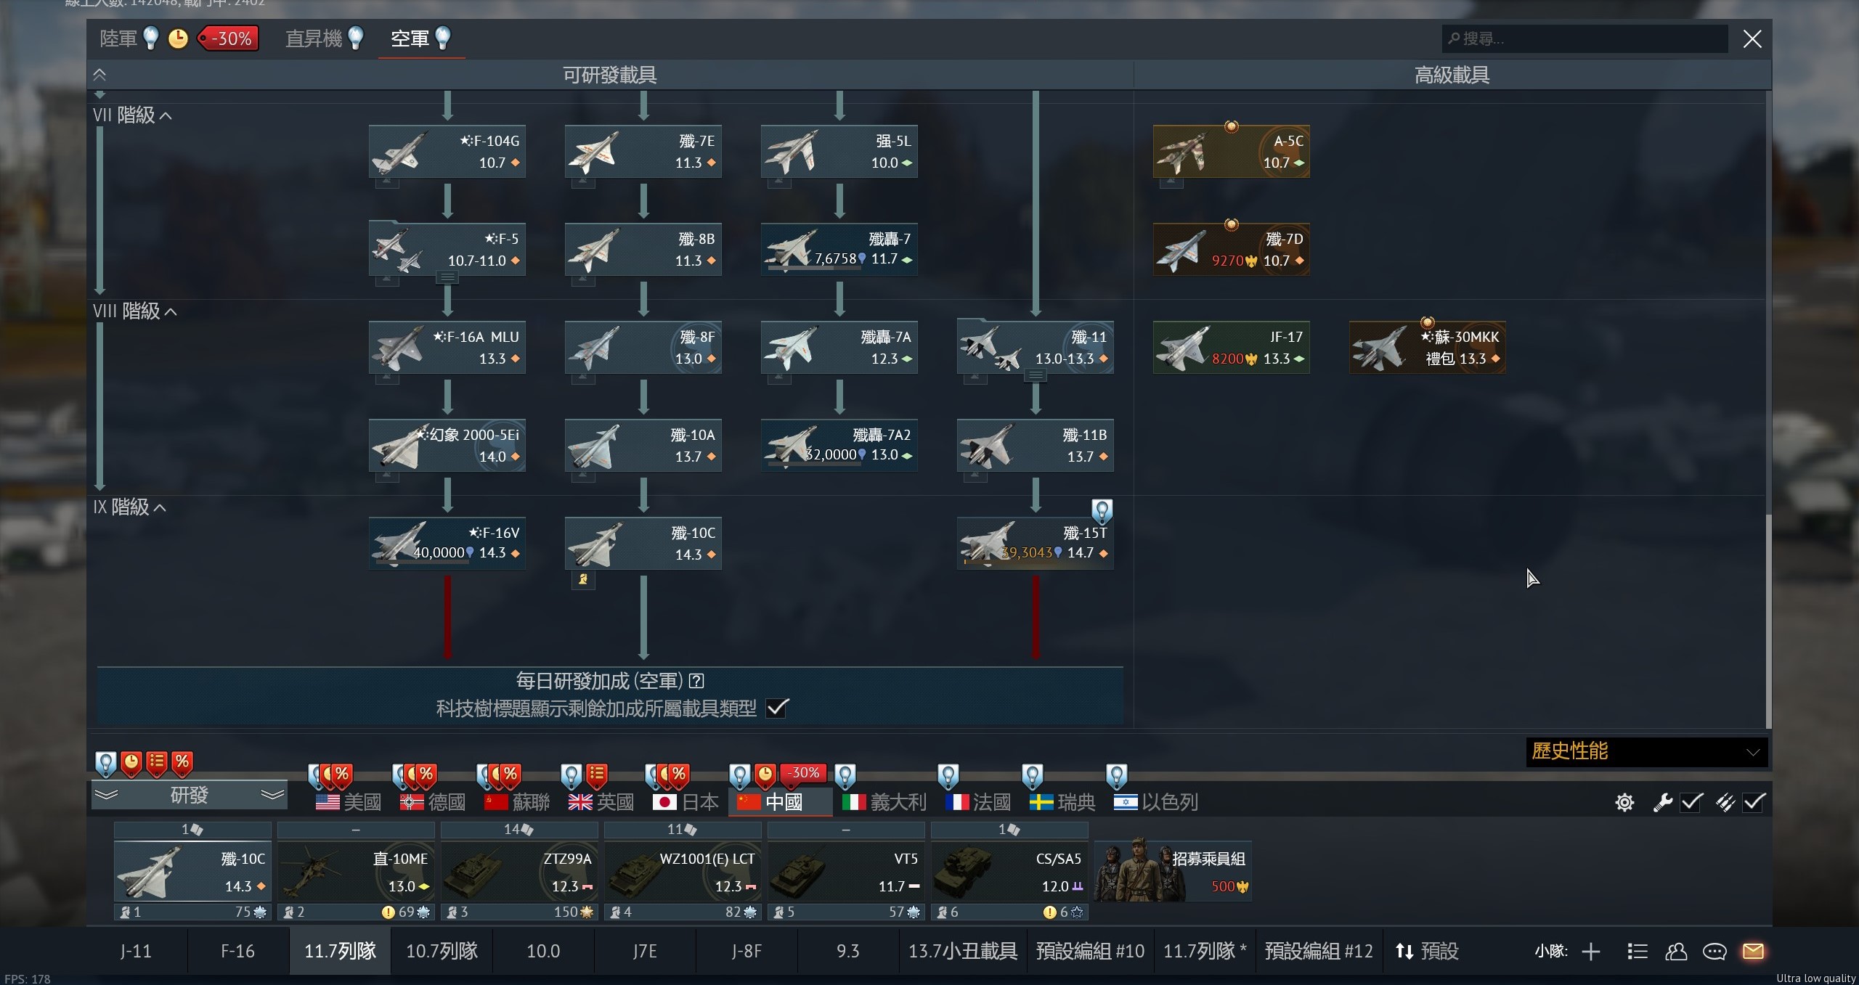Viewport: 1859px width, 985px height.
Task: Click the 搜尋 search input field
Action: coord(1585,38)
